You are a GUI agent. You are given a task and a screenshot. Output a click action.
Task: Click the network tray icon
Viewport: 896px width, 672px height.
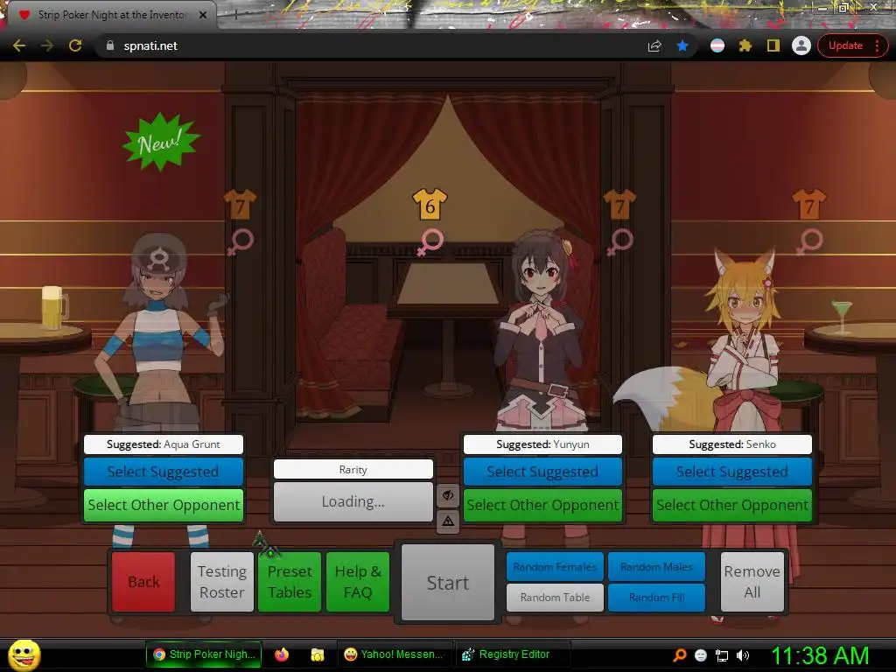pos(722,655)
